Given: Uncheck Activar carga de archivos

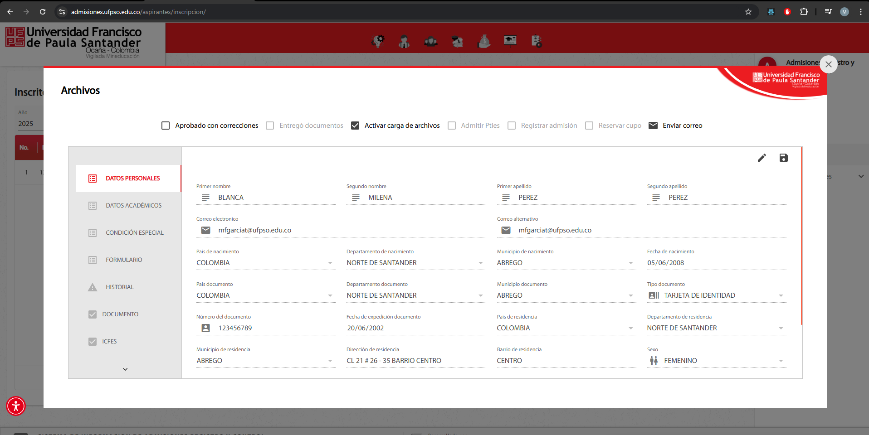Looking at the screenshot, I should coord(355,126).
